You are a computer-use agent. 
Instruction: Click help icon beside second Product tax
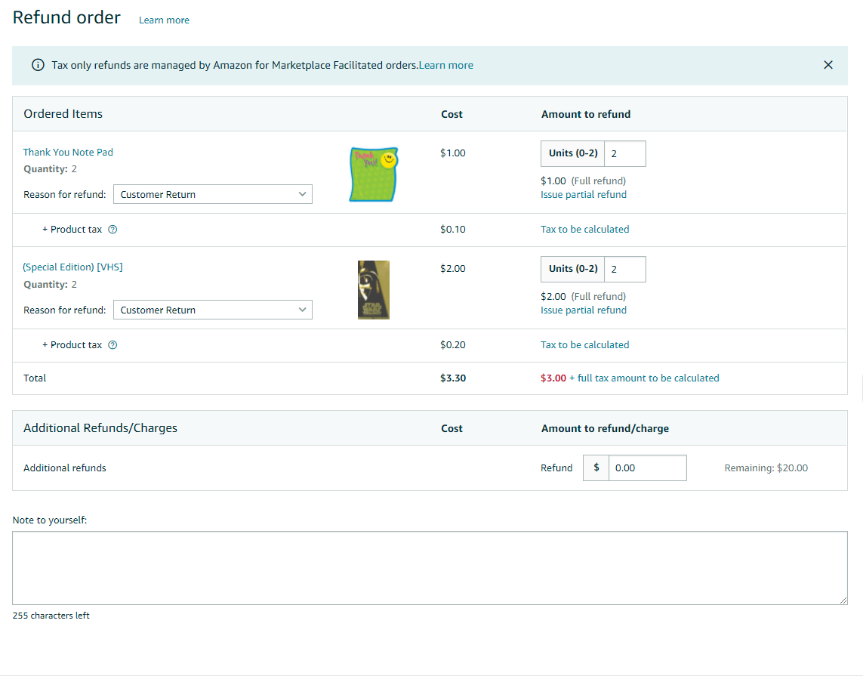[x=112, y=345]
